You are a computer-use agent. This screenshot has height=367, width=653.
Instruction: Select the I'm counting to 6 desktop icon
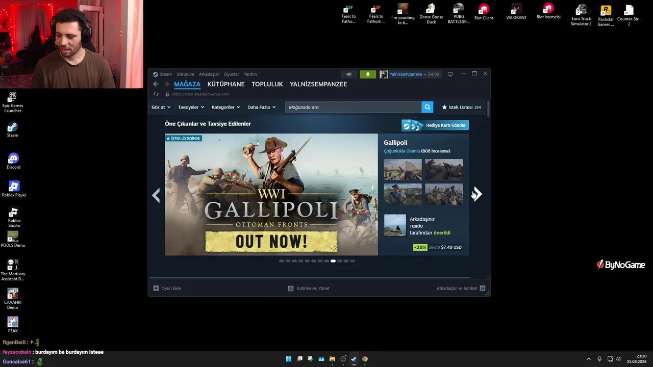tap(403, 14)
